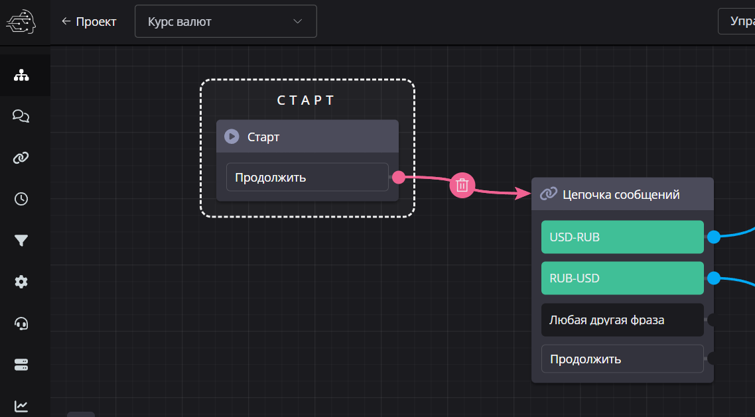
Task: Expand the Курс валют dropdown
Action: click(226, 22)
